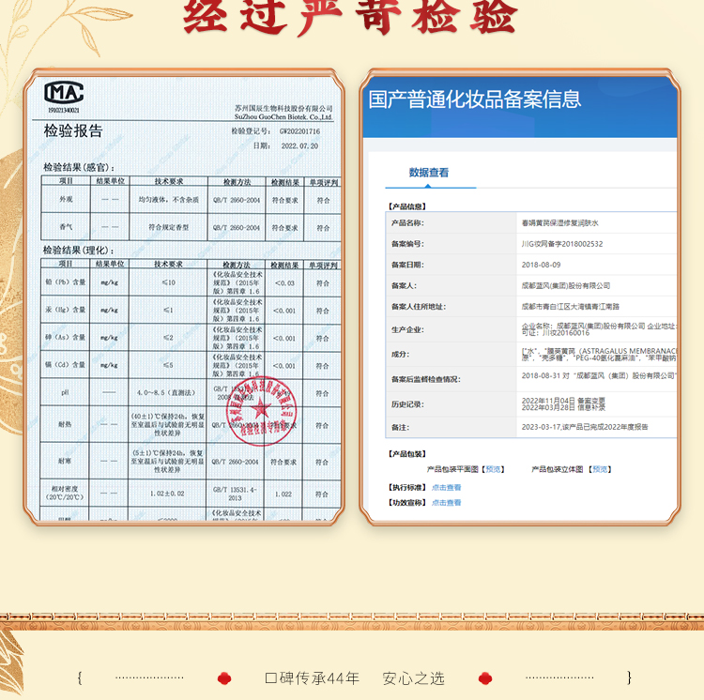Viewport: 704px width, 700px height.
Task: Select filing number 川G妆网备字2018002532
Action: pyautogui.click(x=562, y=244)
